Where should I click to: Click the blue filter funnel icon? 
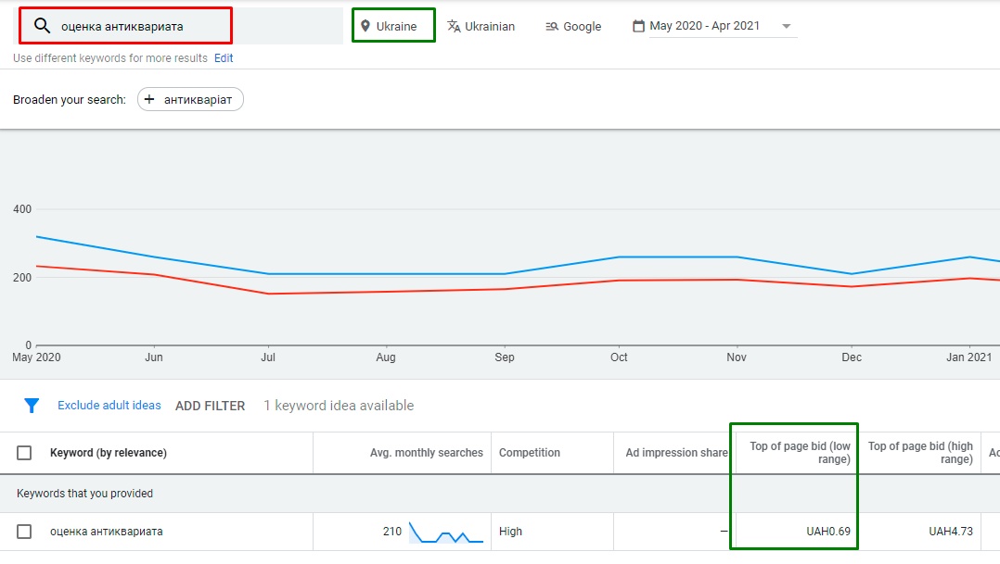pyautogui.click(x=32, y=406)
